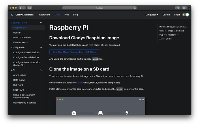The width and height of the screenshot is (199, 125).
Task: Go back with Safari back arrow
Action: pyautogui.click(x=20, y=8)
